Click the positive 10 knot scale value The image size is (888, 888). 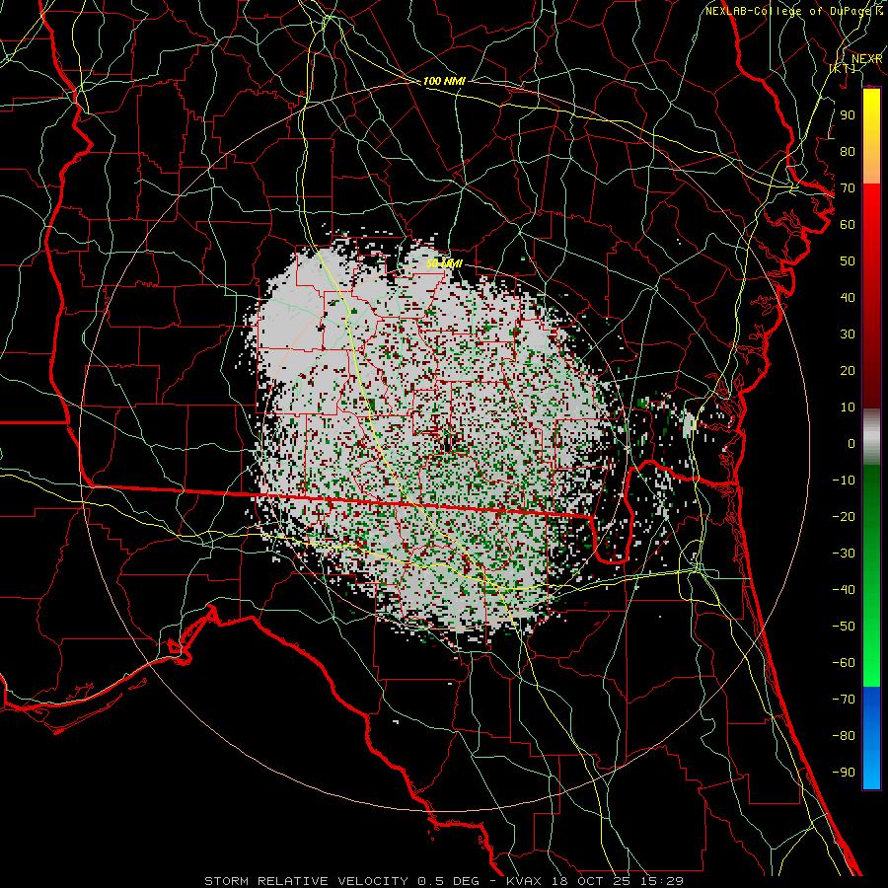848,407
